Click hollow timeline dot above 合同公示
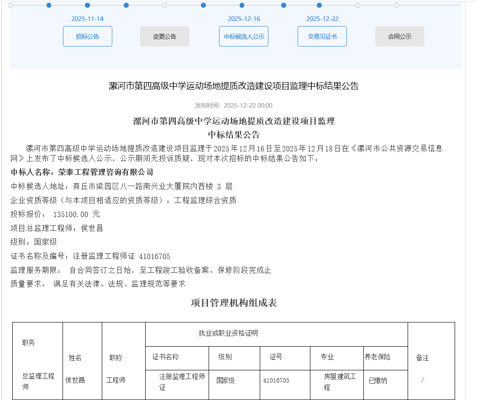The image size is (477, 400). tap(396, 5)
